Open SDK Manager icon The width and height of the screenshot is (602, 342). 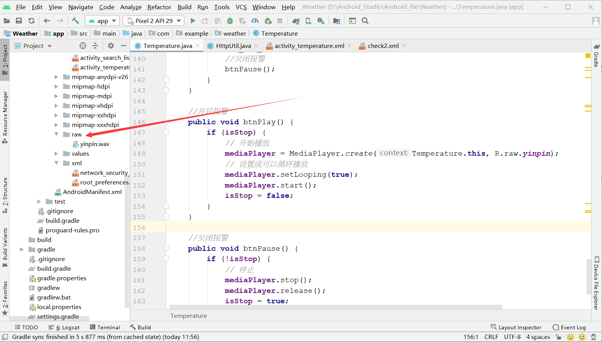(321, 21)
